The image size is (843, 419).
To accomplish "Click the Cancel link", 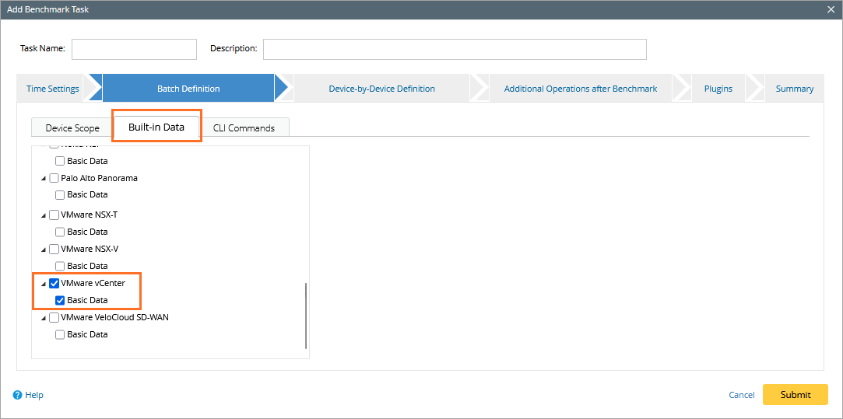I will (741, 395).
